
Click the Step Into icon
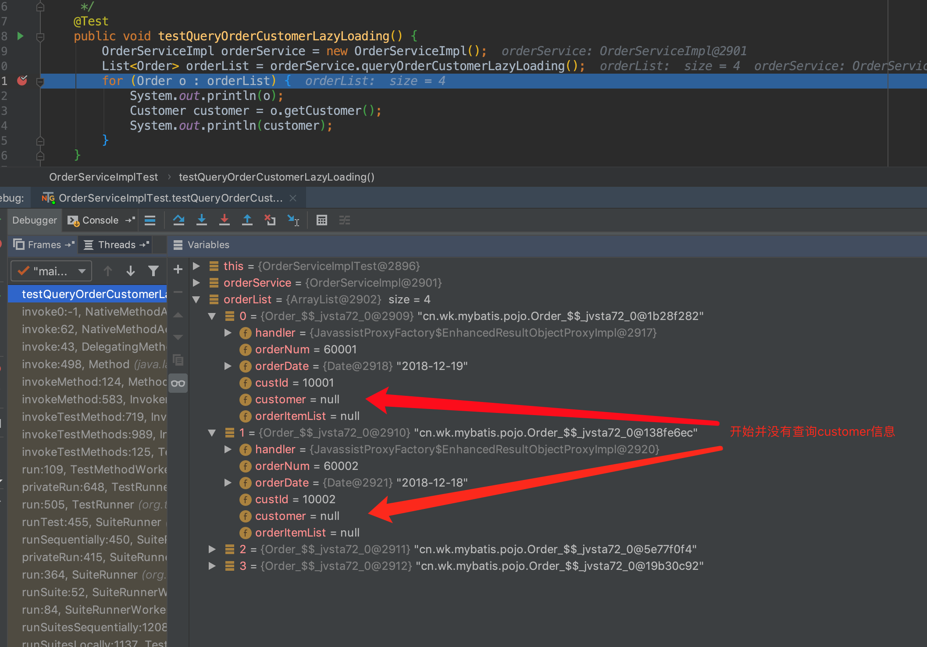pyautogui.click(x=202, y=220)
